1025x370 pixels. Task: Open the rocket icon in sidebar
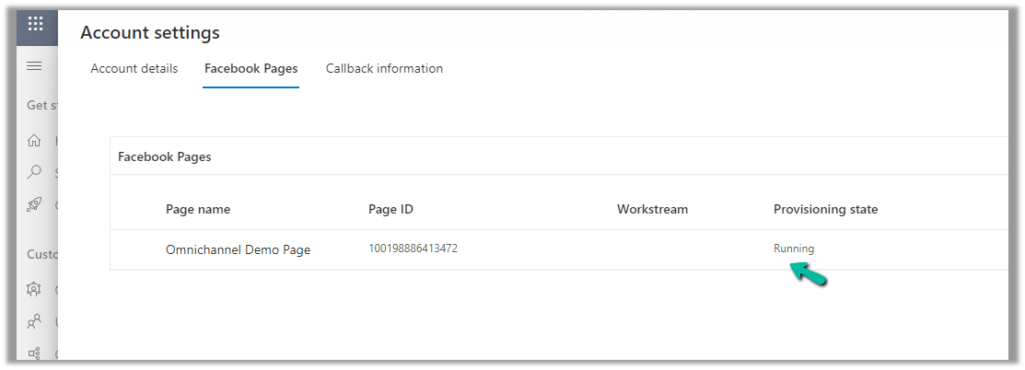click(x=34, y=204)
